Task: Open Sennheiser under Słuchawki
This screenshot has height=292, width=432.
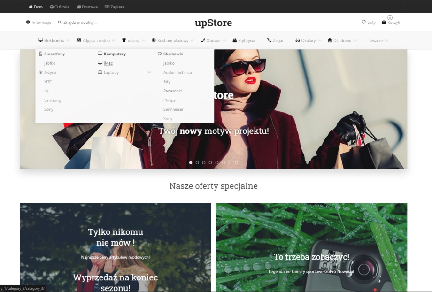Action: [x=173, y=109]
